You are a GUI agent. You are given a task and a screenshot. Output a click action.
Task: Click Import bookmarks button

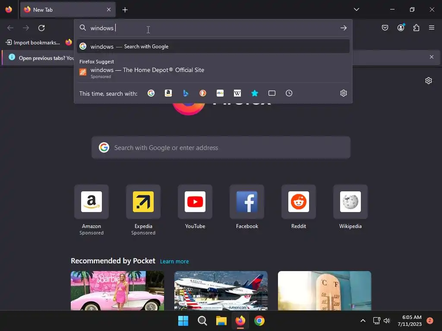33,43
